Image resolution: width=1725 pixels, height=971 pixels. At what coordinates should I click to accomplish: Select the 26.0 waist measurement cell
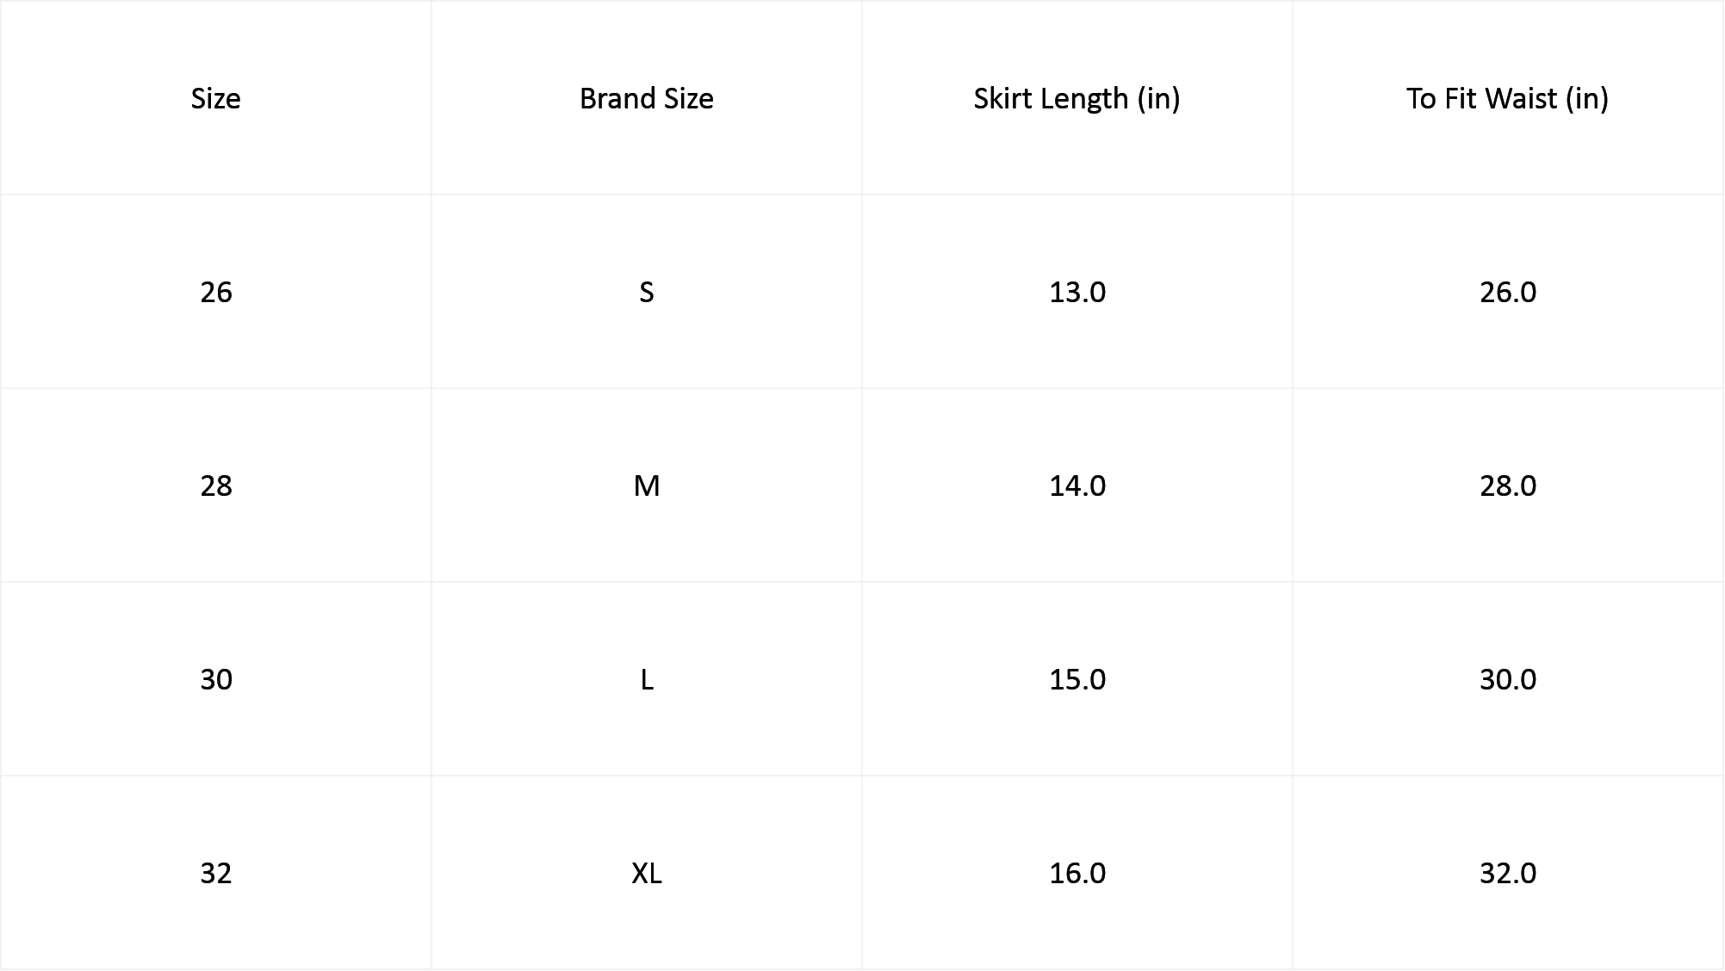pyautogui.click(x=1507, y=292)
